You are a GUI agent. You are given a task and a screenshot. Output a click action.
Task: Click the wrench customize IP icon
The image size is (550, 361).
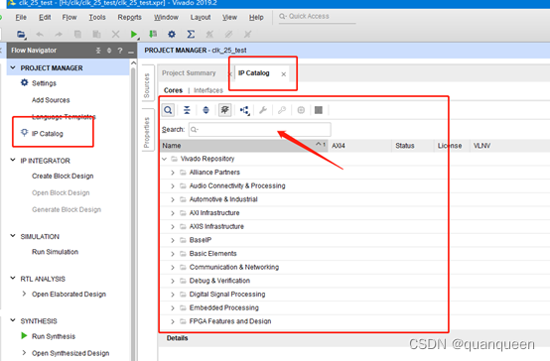(263, 110)
